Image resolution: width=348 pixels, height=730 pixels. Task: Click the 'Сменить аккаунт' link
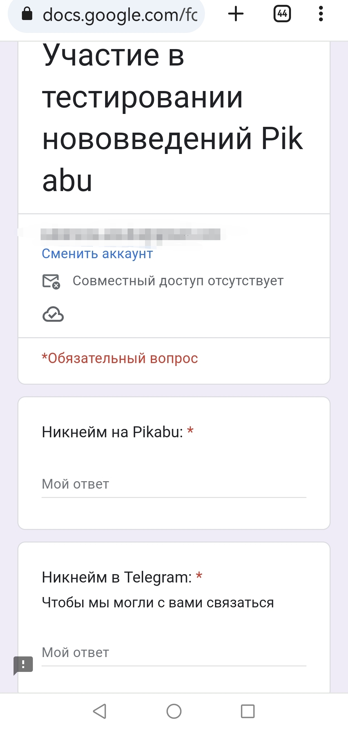coord(97,254)
